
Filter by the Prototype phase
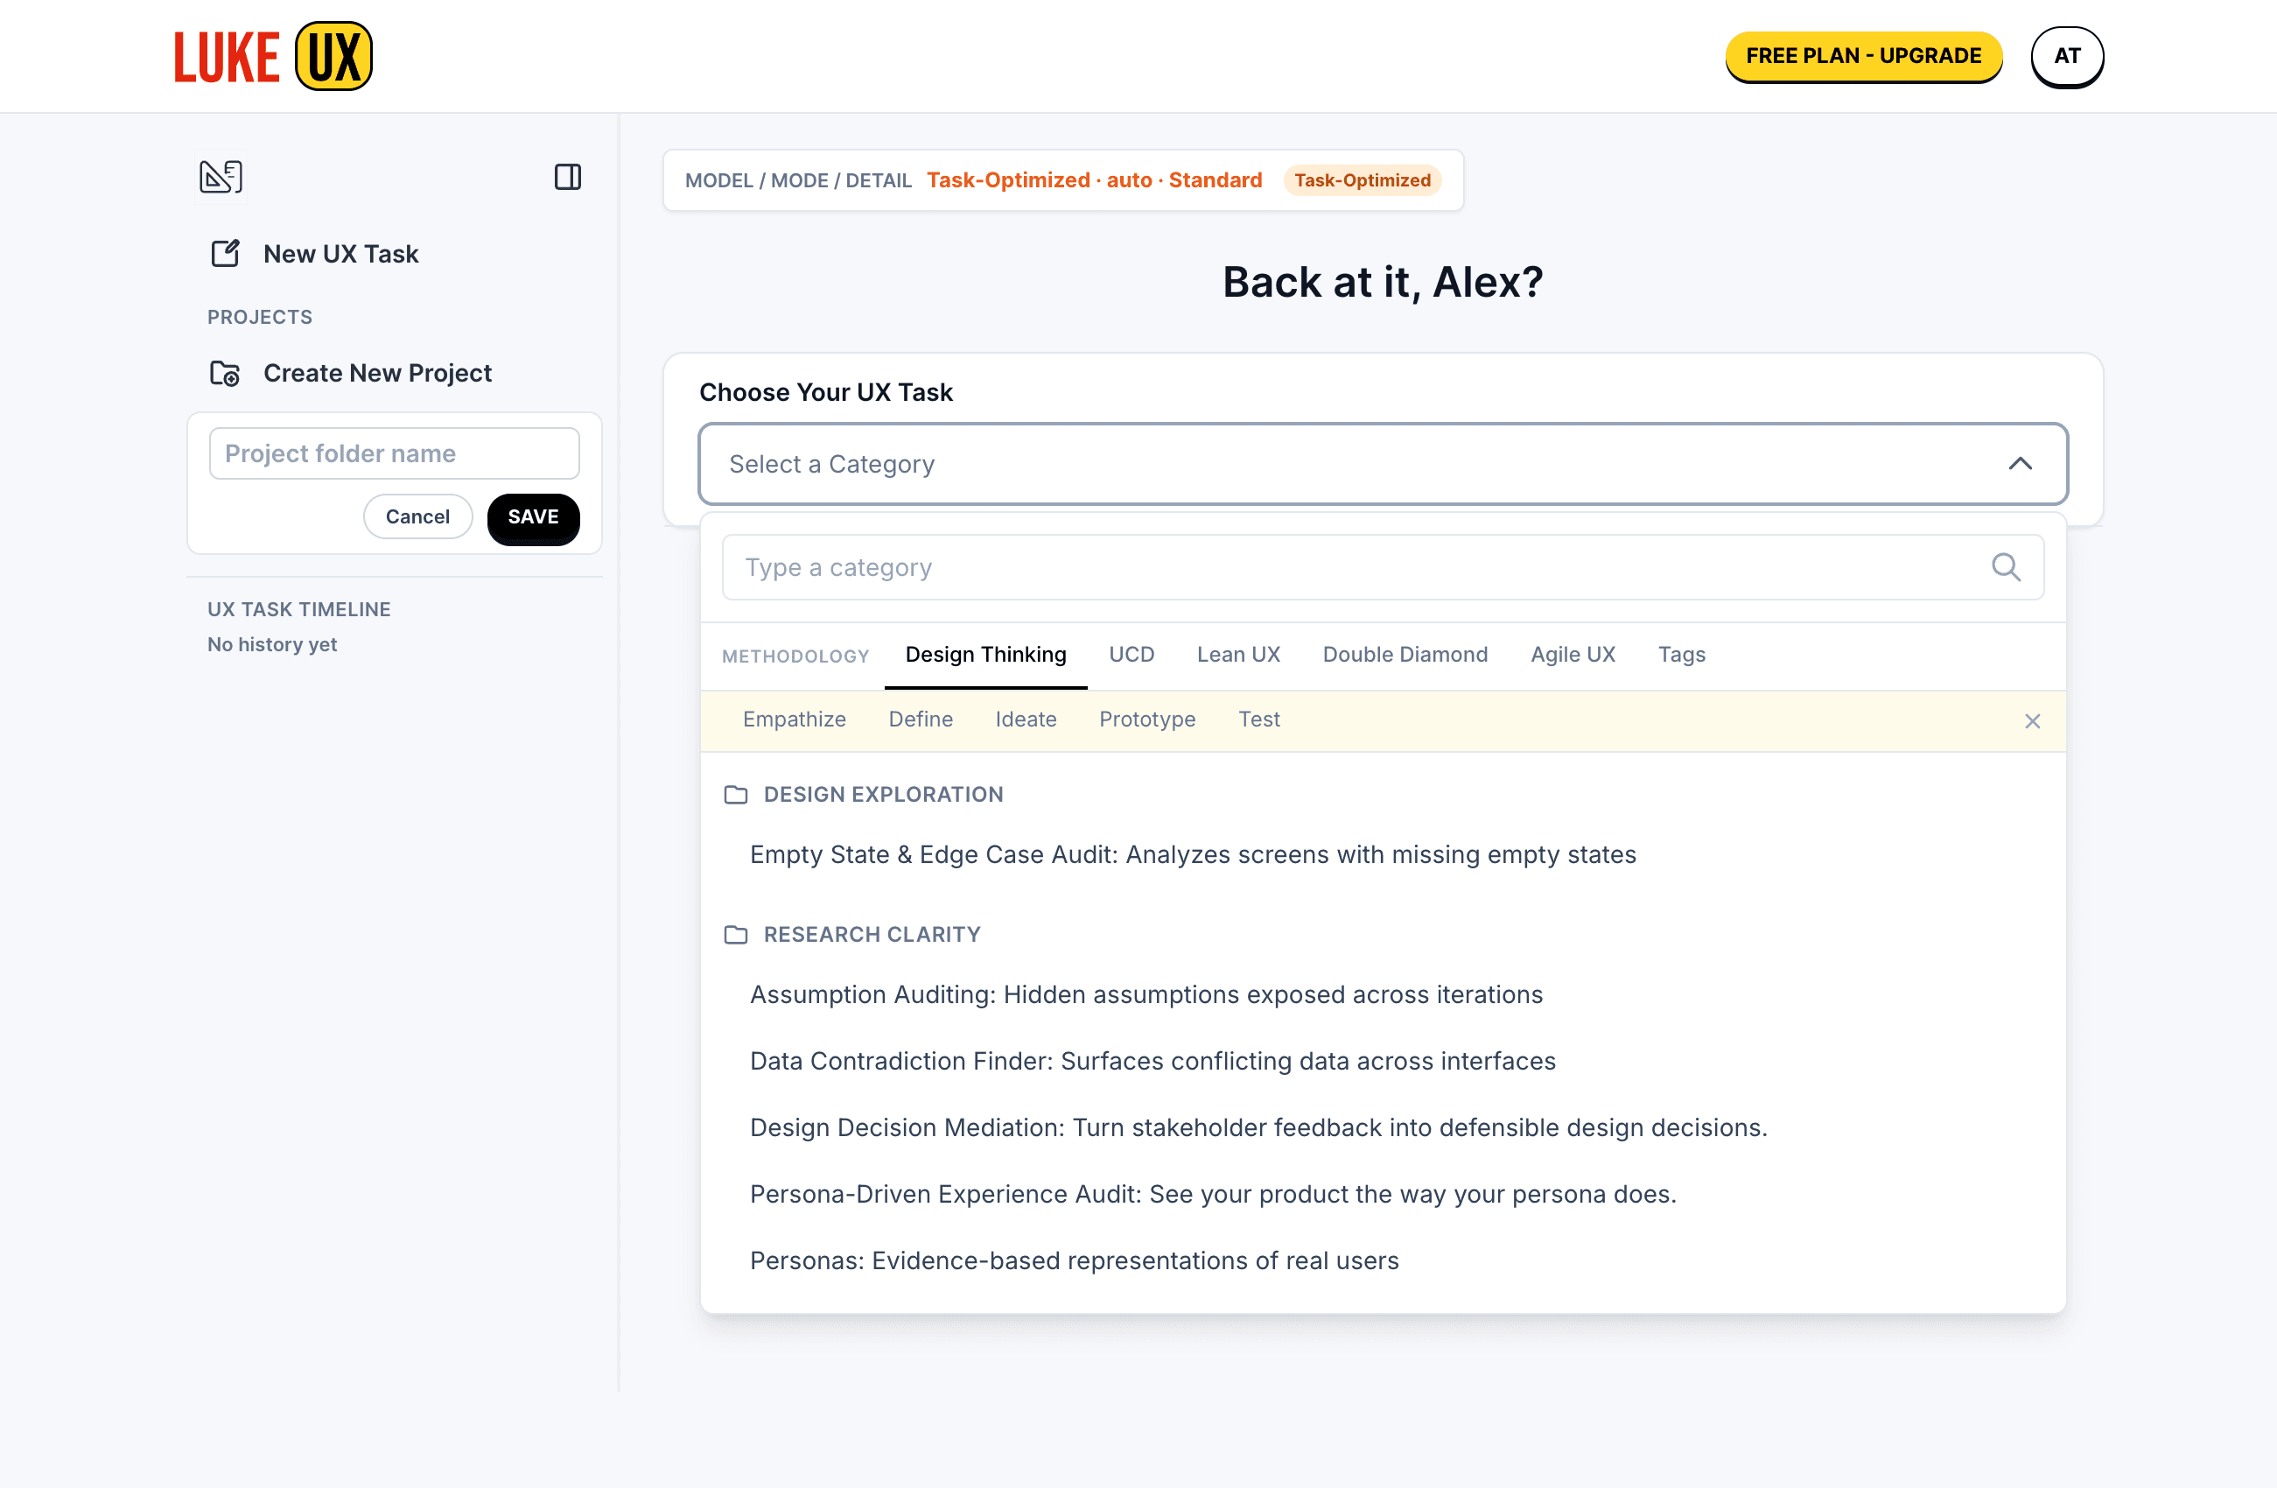(x=1147, y=719)
